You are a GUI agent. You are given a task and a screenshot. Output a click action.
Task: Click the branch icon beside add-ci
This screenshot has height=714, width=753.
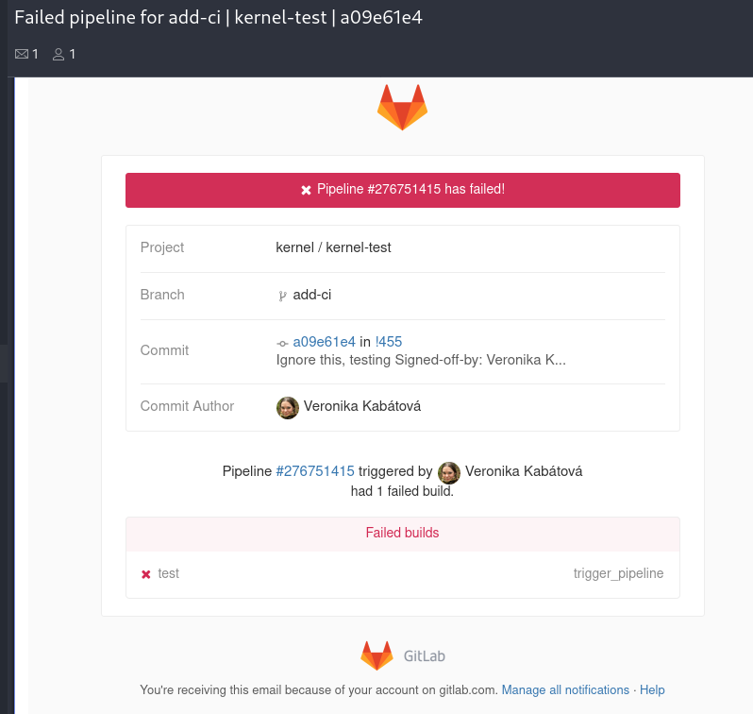pos(282,296)
